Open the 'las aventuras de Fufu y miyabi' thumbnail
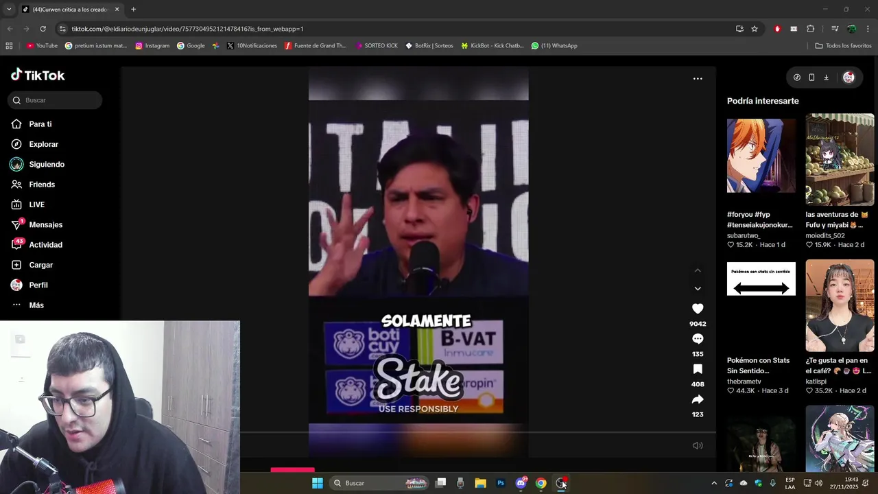The image size is (878, 494). coord(840,160)
